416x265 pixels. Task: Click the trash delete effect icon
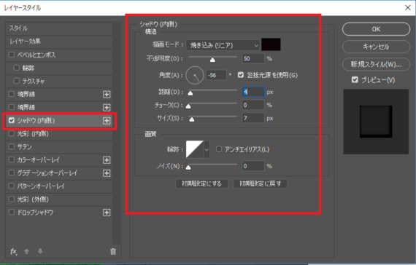click(x=113, y=251)
